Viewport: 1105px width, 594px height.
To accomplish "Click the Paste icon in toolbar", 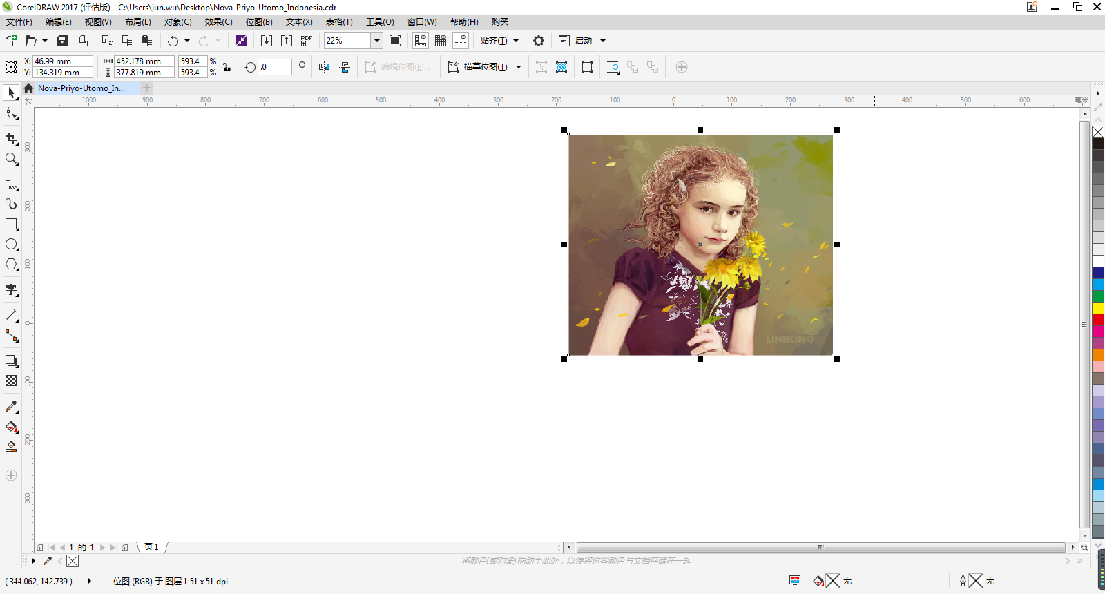I will [x=147, y=41].
